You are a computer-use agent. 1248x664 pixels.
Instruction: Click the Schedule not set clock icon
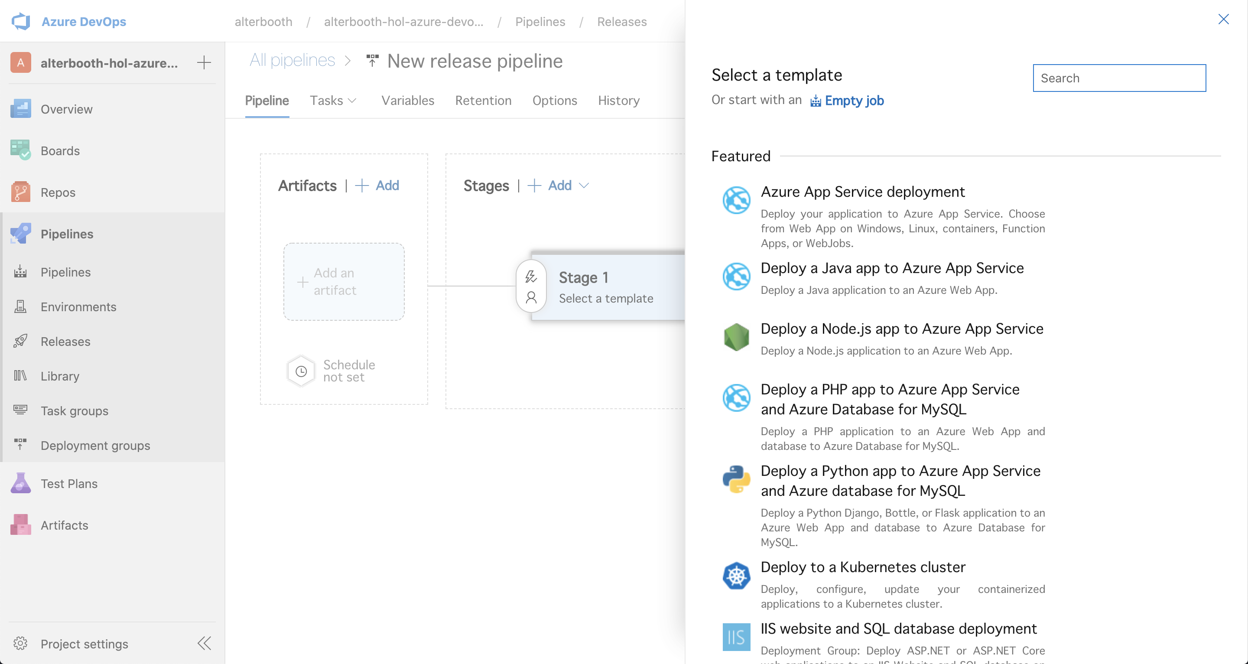click(301, 371)
